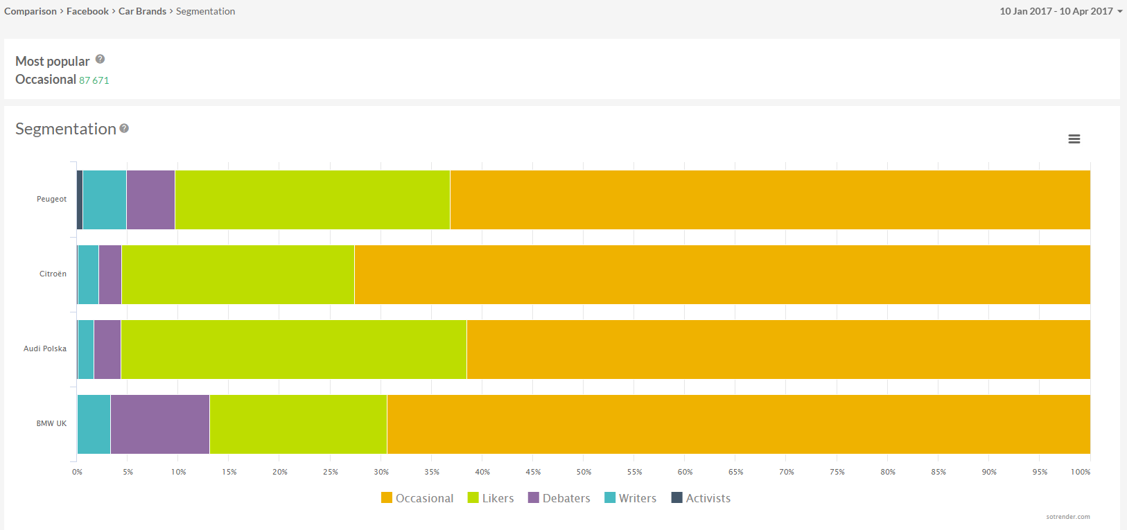Toggle the Debaters legend series

[x=559, y=498]
